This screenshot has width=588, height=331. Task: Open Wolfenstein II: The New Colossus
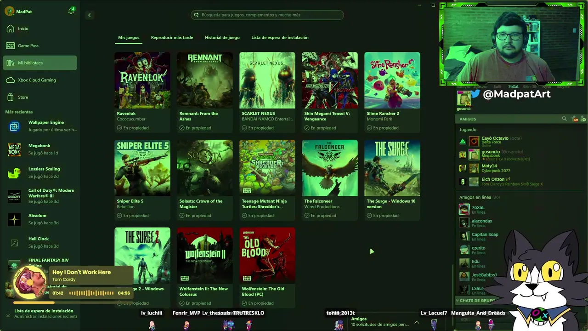click(205, 268)
